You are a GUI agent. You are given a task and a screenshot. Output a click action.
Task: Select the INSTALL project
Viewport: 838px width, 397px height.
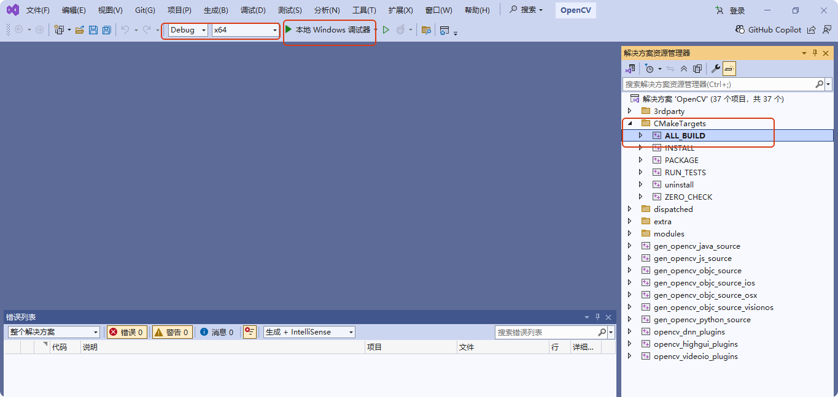click(680, 148)
